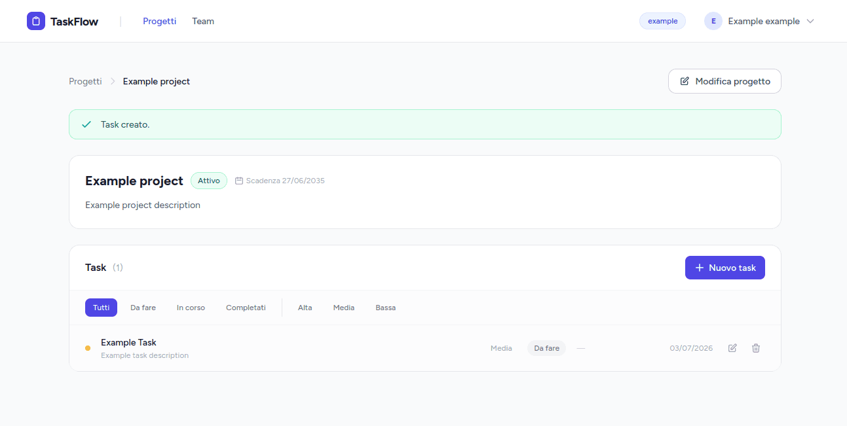Click the calendar icon next to Scadenza
The width and height of the screenshot is (847, 426).
tap(239, 181)
